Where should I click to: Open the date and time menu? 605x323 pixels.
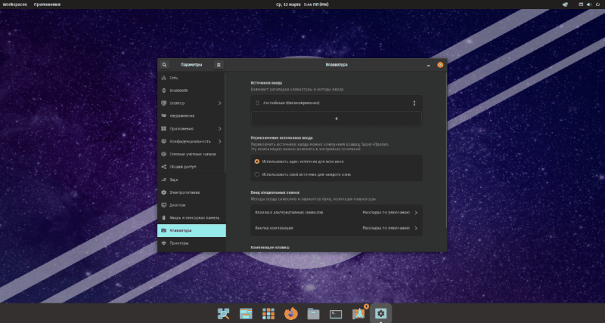302,5
